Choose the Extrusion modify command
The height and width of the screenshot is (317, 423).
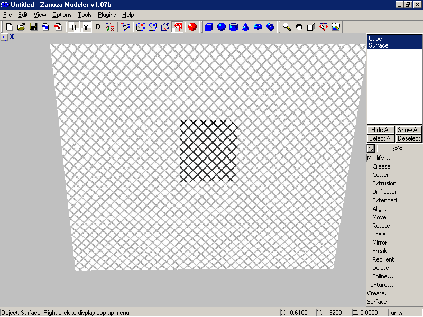(x=384, y=183)
